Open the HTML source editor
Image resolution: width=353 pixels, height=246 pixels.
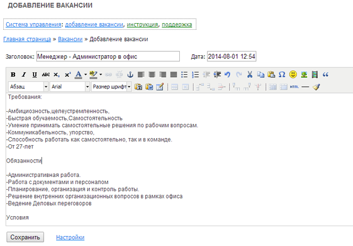coord(294,87)
